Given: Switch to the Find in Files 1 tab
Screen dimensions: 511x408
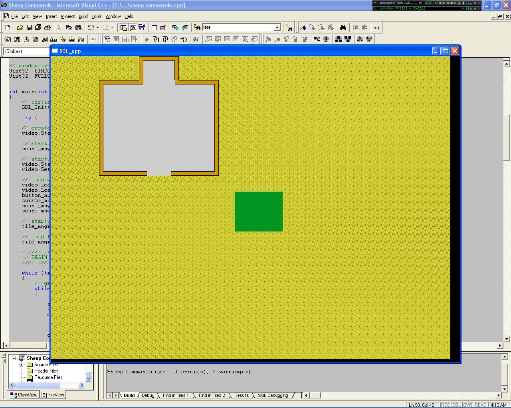Looking at the screenshot, I should [x=176, y=395].
